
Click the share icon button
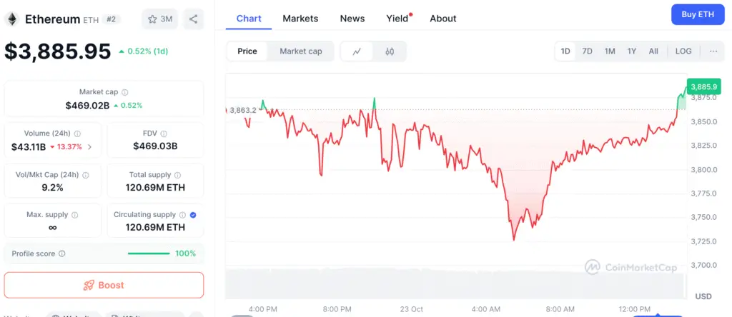193,19
